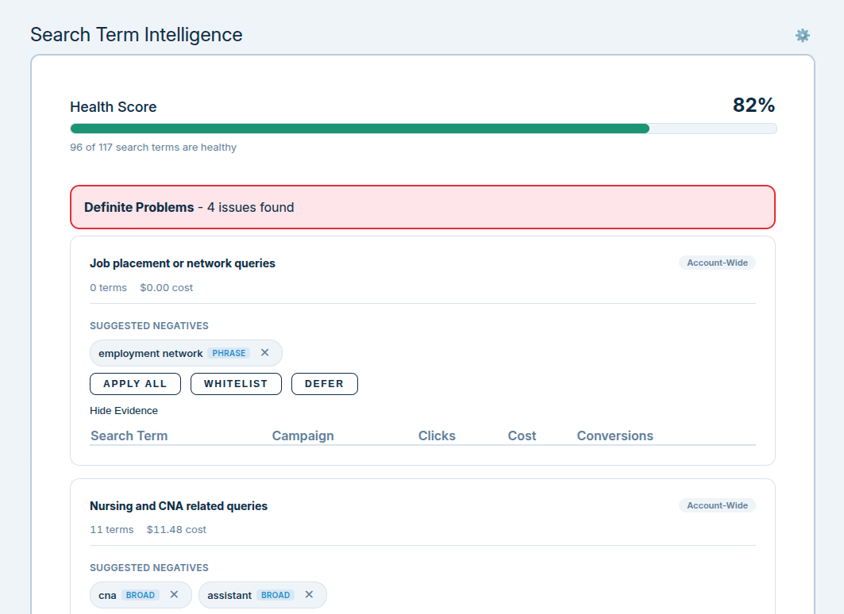
Task: Click the '0 terms' count
Action: coord(108,288)
